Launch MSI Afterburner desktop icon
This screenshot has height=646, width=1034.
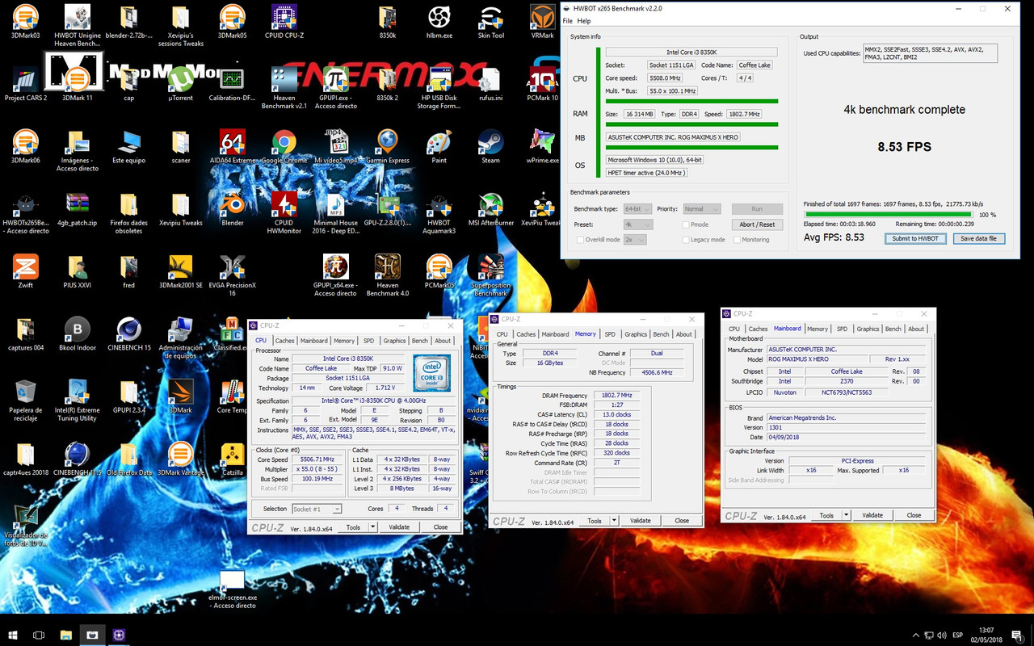(x=490, y=208)
